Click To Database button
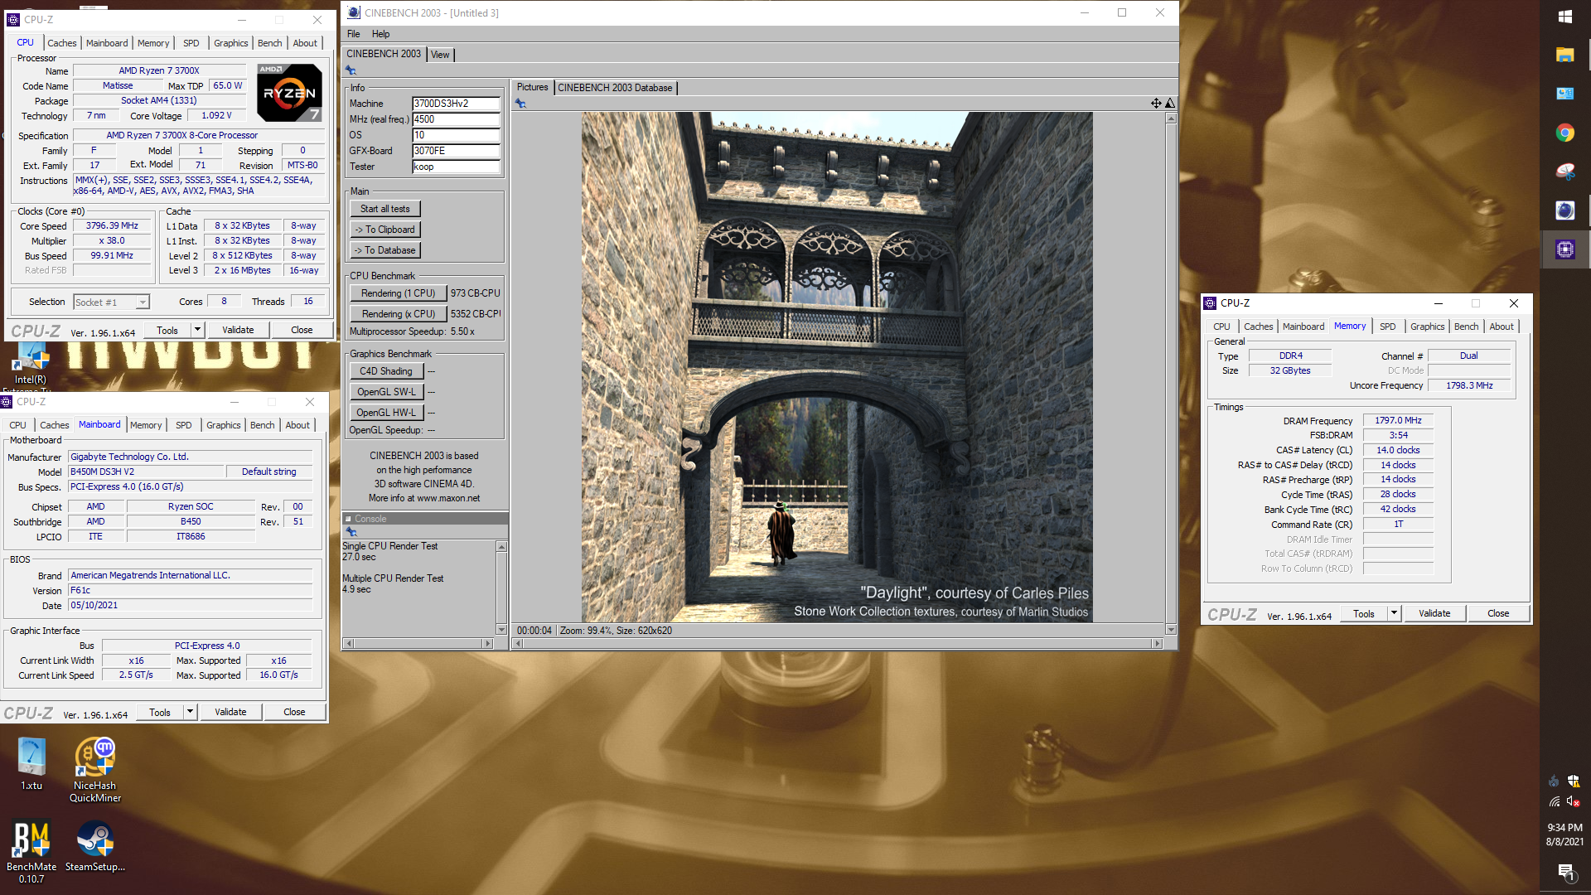Viewport: 1591px width, 895px height. point(384,250)
